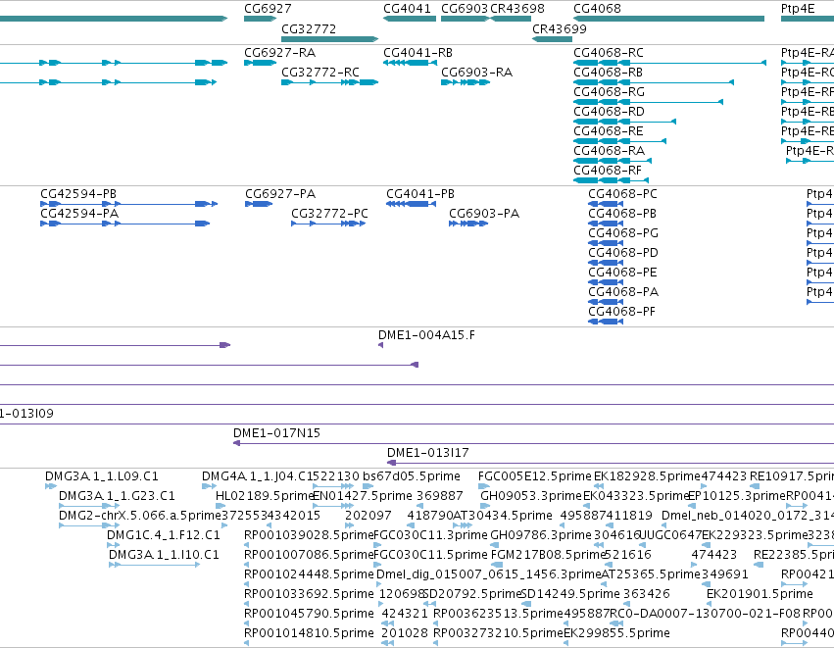Viewport: 834px width, 648px height.
Task: Select the Ptp4E gene feature
Action: pos(808,19)
